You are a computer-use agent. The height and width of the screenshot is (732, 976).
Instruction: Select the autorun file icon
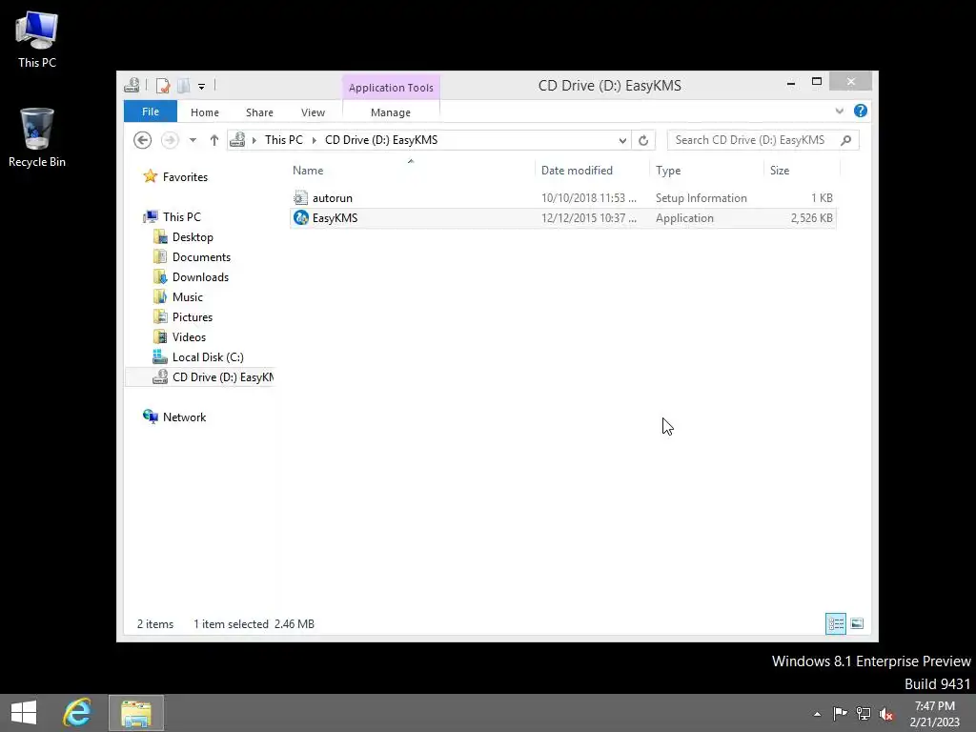pos(300,198)
